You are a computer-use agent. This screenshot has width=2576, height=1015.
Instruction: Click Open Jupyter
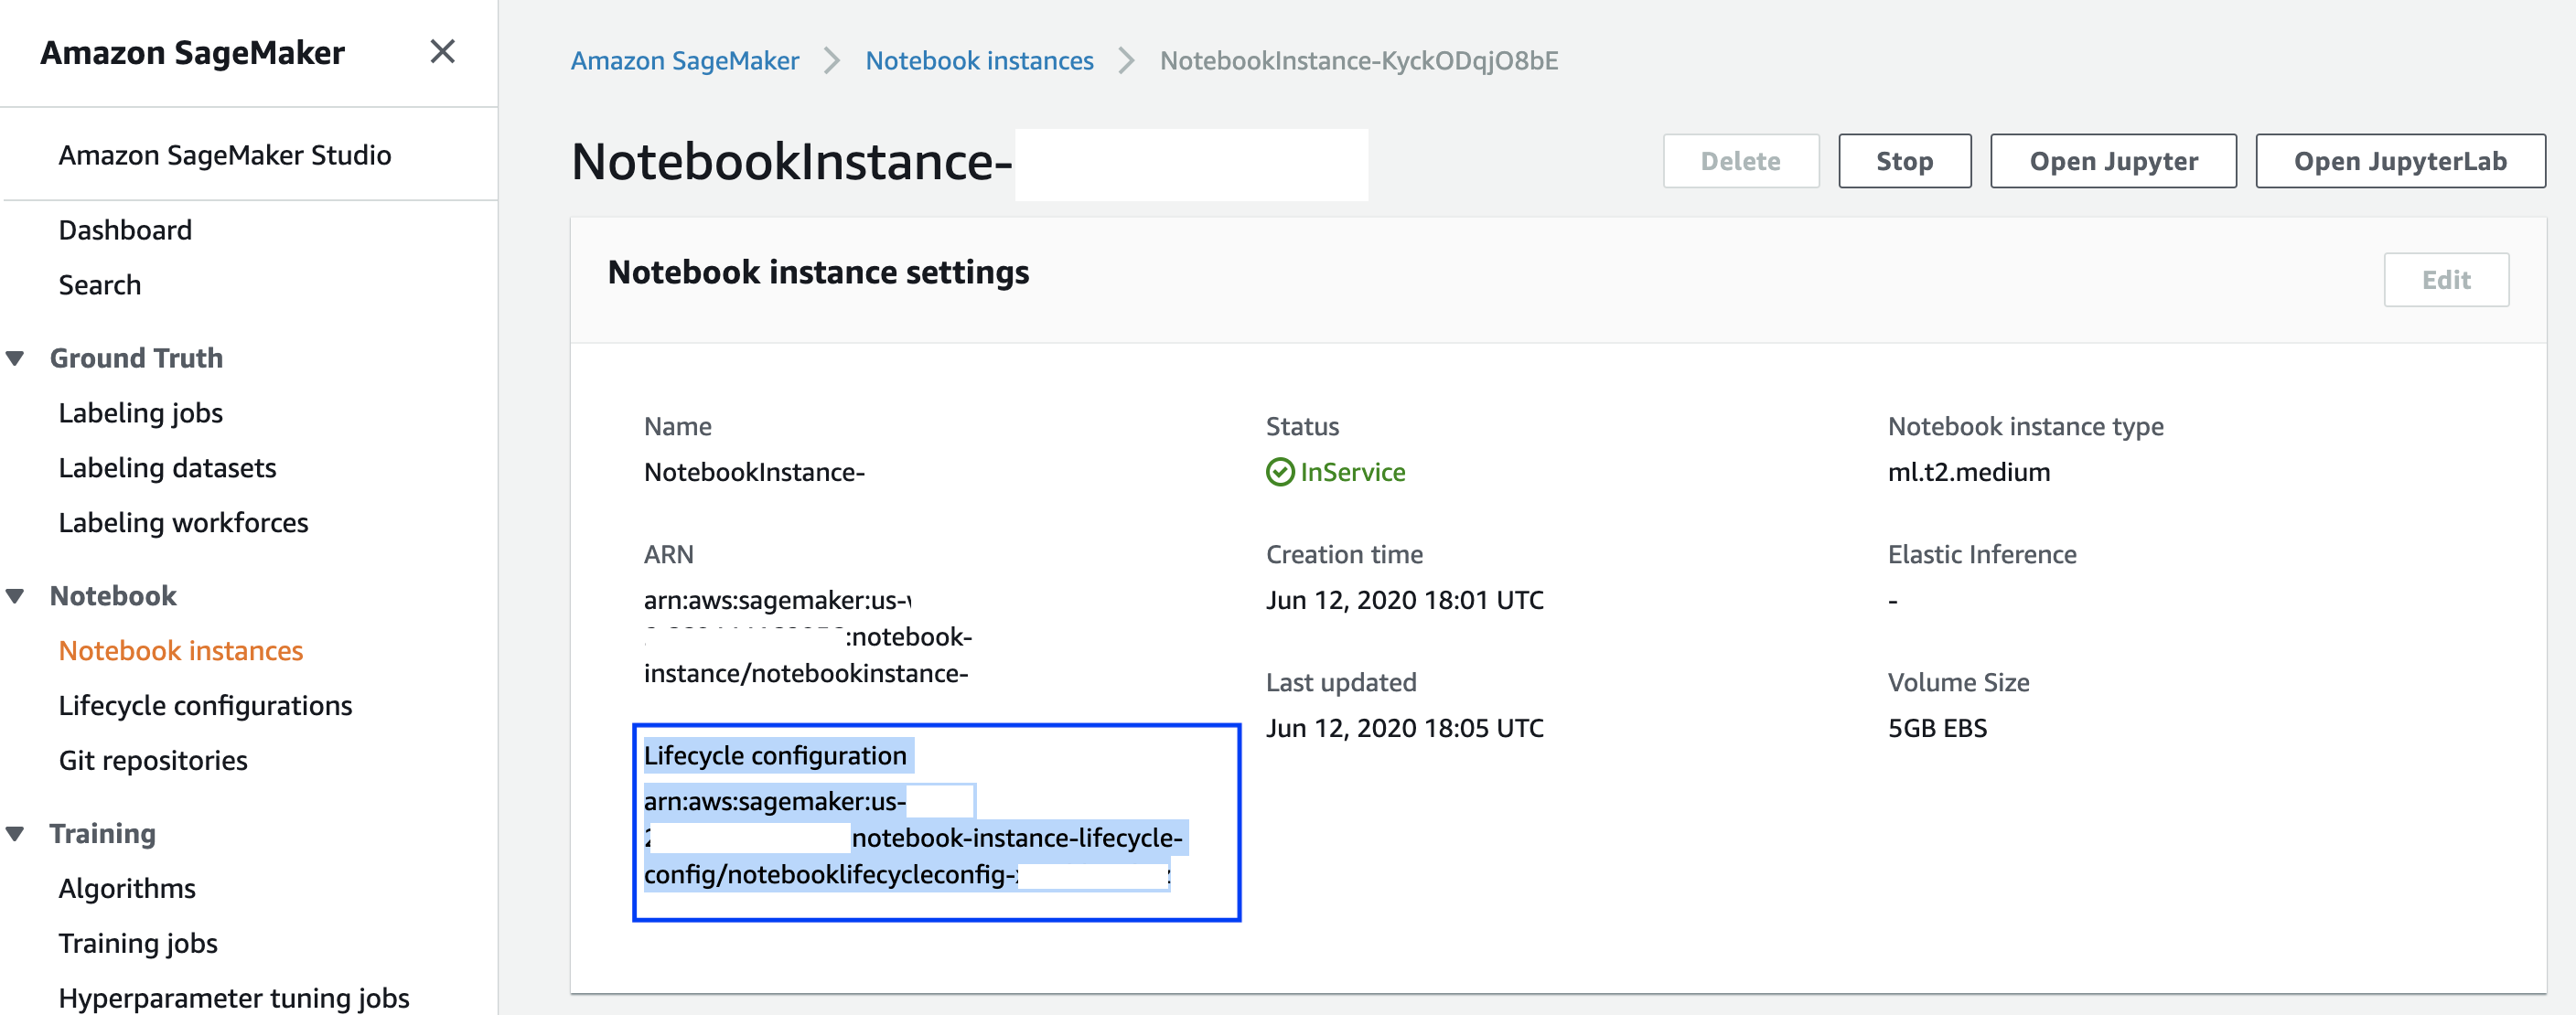point(2113,161)
